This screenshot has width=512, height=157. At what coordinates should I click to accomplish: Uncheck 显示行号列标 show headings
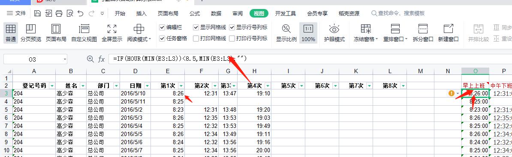(x=232, y=27)
